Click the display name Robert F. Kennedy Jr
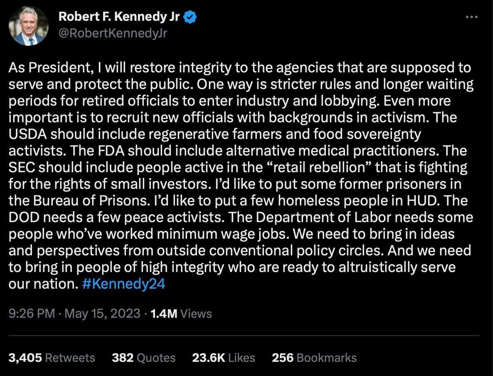 pyautogui.click(x=119, y=17)
